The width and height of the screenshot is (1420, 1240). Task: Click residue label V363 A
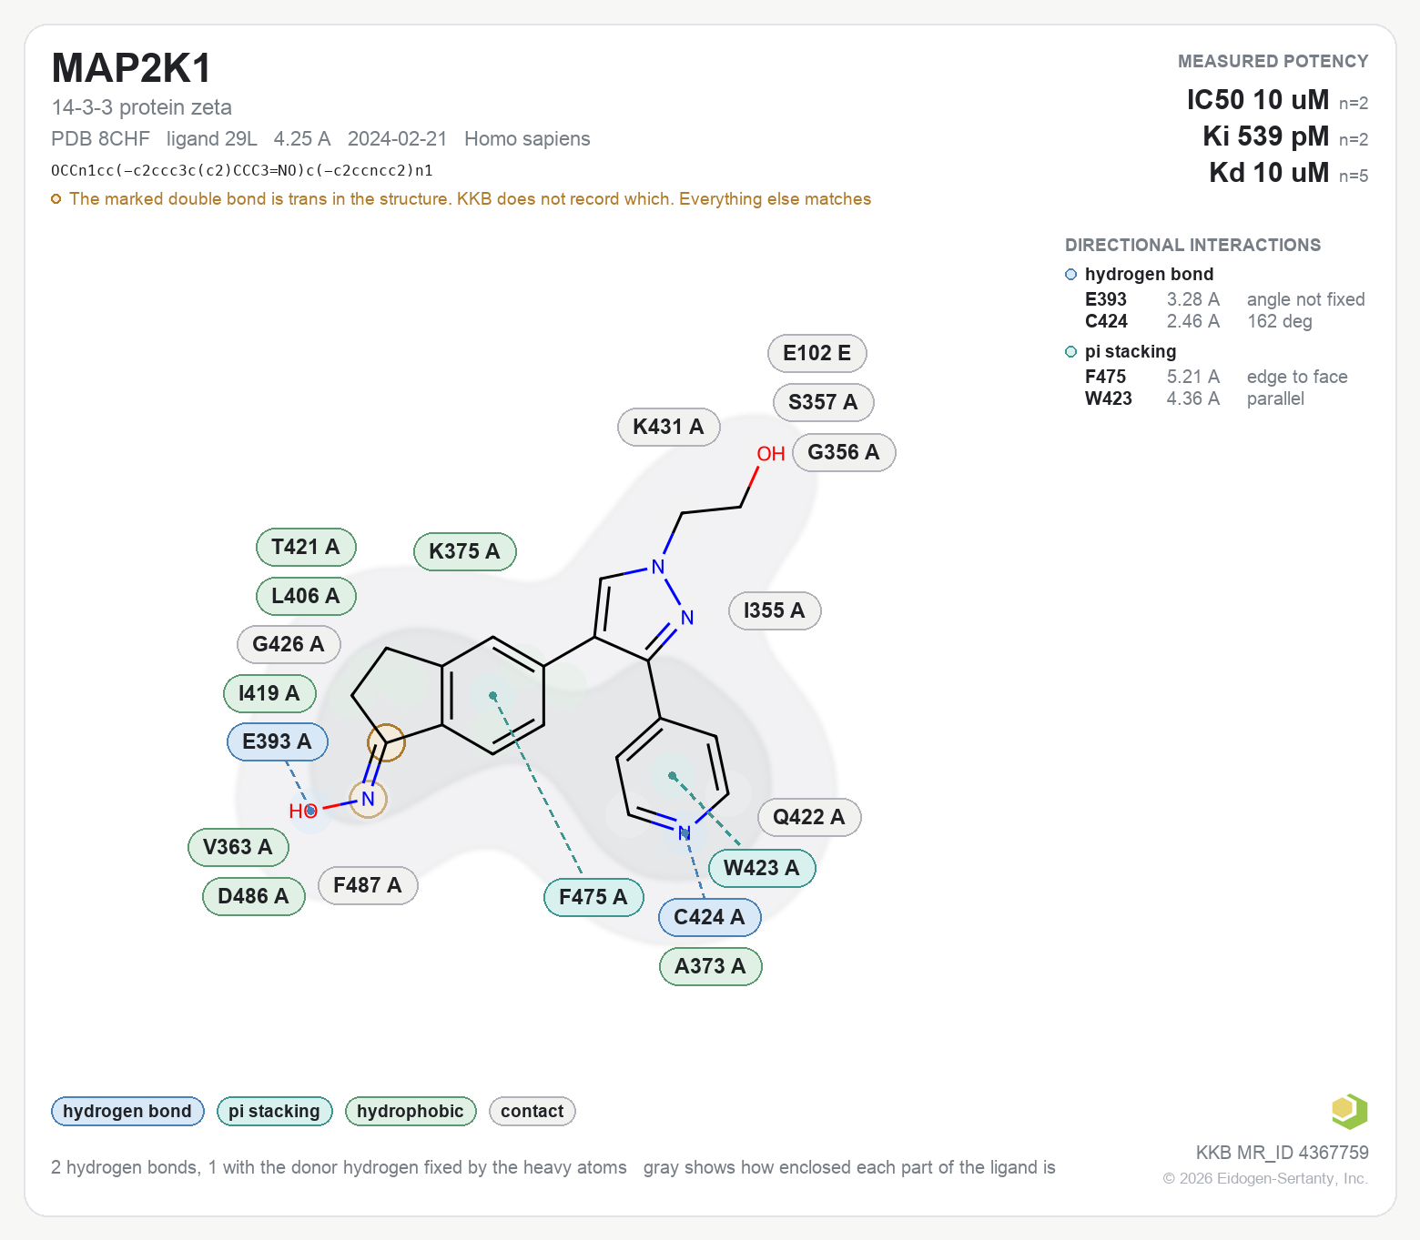(238, 847)
